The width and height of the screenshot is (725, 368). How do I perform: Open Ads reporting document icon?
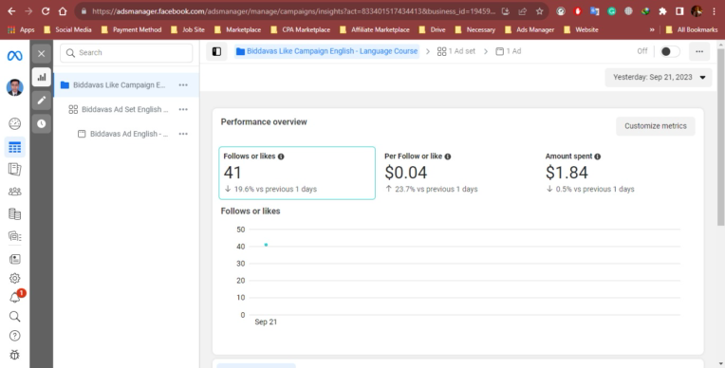click(x=15, y=169)
